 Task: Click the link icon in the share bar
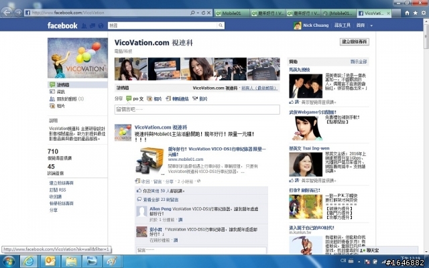click(168, 98)
